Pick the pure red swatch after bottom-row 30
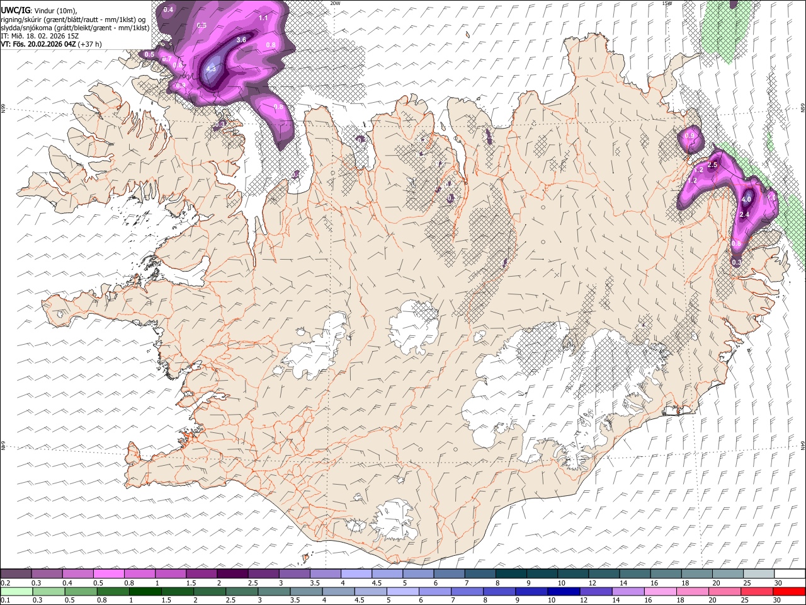806x605 pixels. pos(788,592)
